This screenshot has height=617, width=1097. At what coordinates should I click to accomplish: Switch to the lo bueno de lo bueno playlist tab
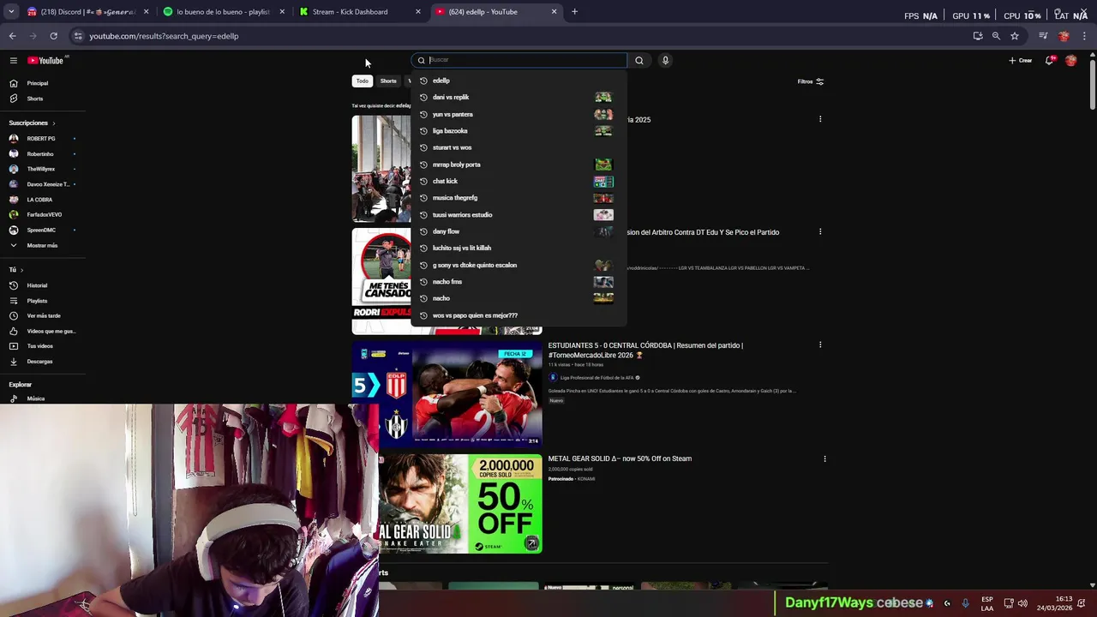click(224, 12)
